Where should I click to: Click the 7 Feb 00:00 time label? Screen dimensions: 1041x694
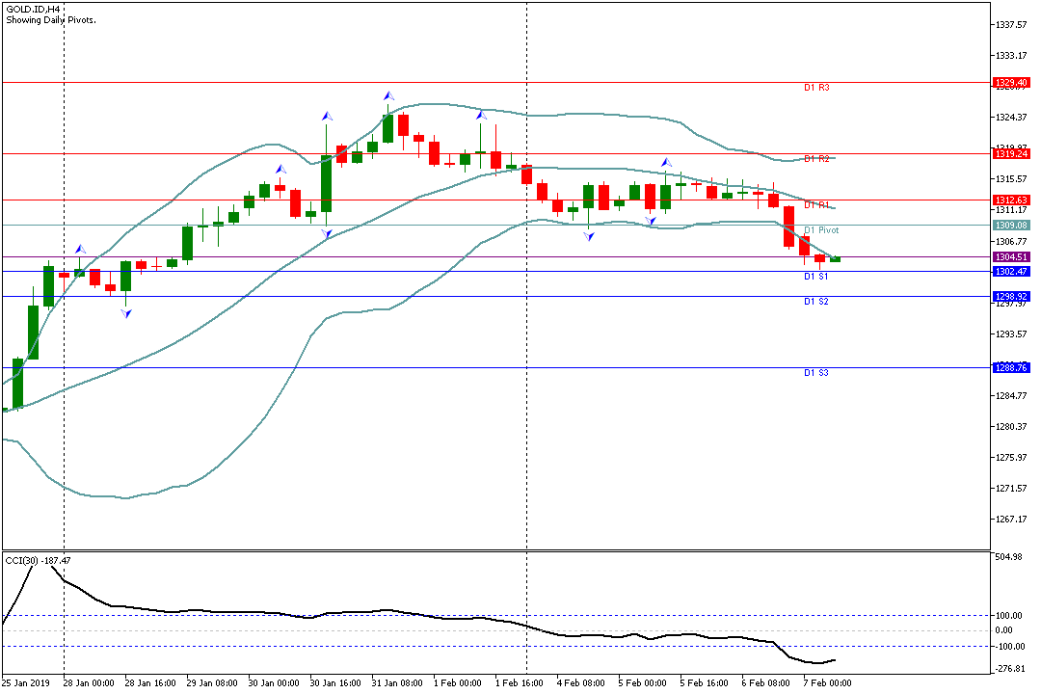(x=827, y=682)
